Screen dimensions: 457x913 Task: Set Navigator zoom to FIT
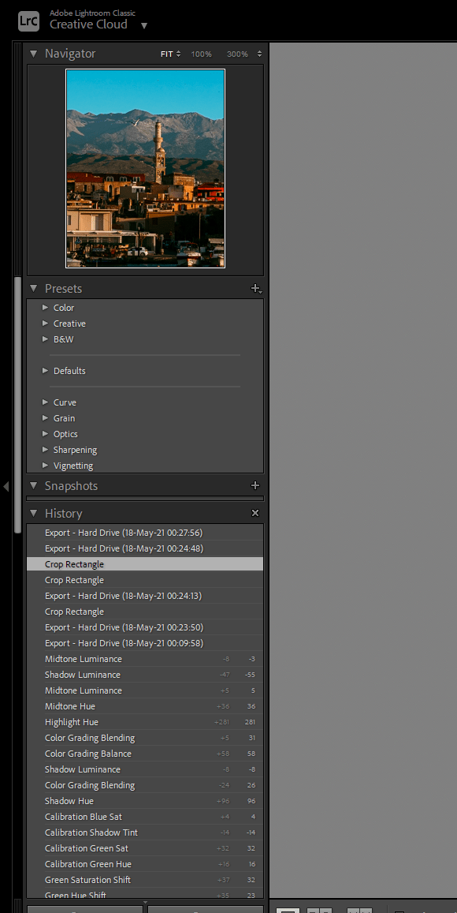(x=167, y=54)
